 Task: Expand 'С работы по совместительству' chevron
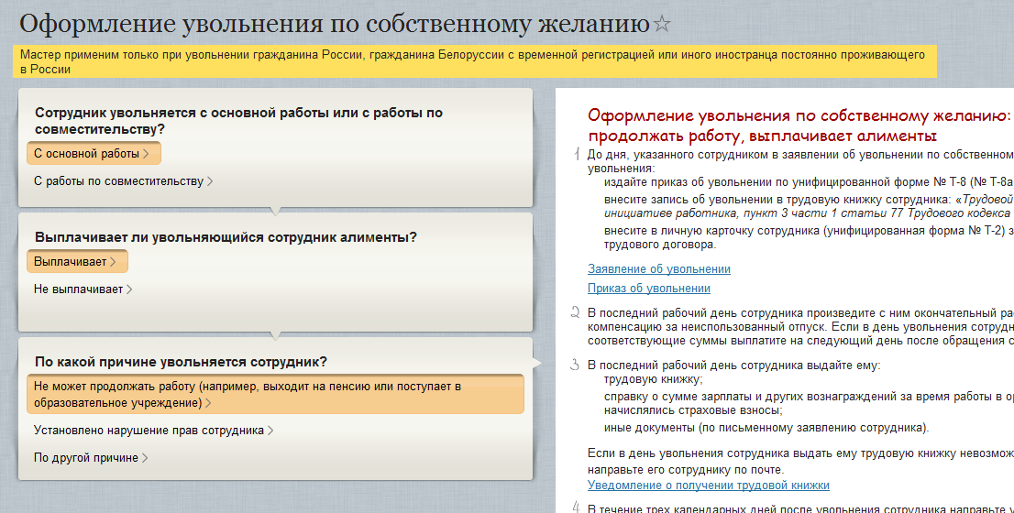click(x=210, y=181)
